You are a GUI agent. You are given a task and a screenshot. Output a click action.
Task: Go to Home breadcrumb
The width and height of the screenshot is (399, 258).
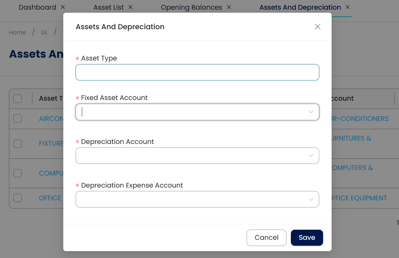pyautogui.click(x=17, y=33)
